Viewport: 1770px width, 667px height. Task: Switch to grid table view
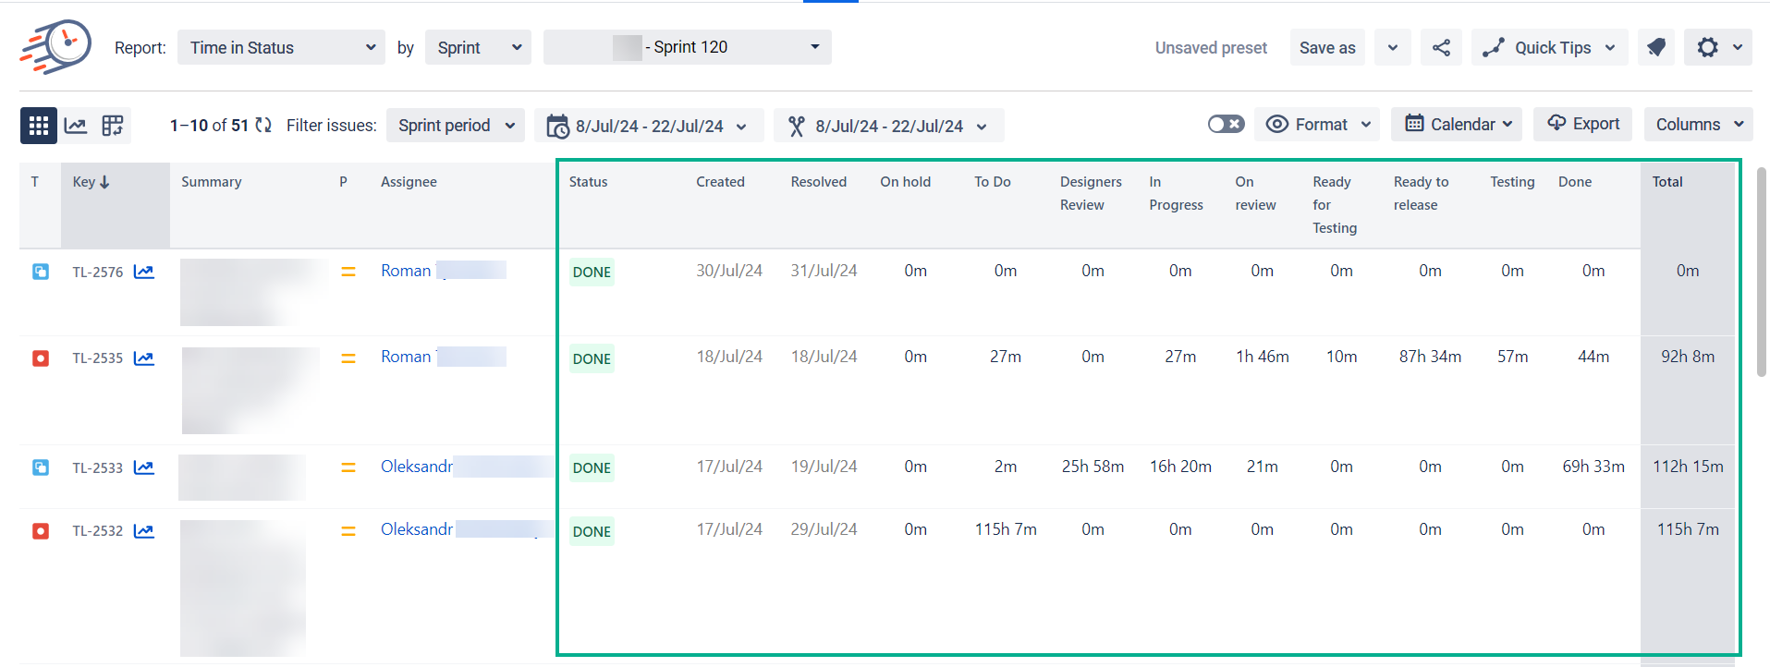tap(39, 126)
